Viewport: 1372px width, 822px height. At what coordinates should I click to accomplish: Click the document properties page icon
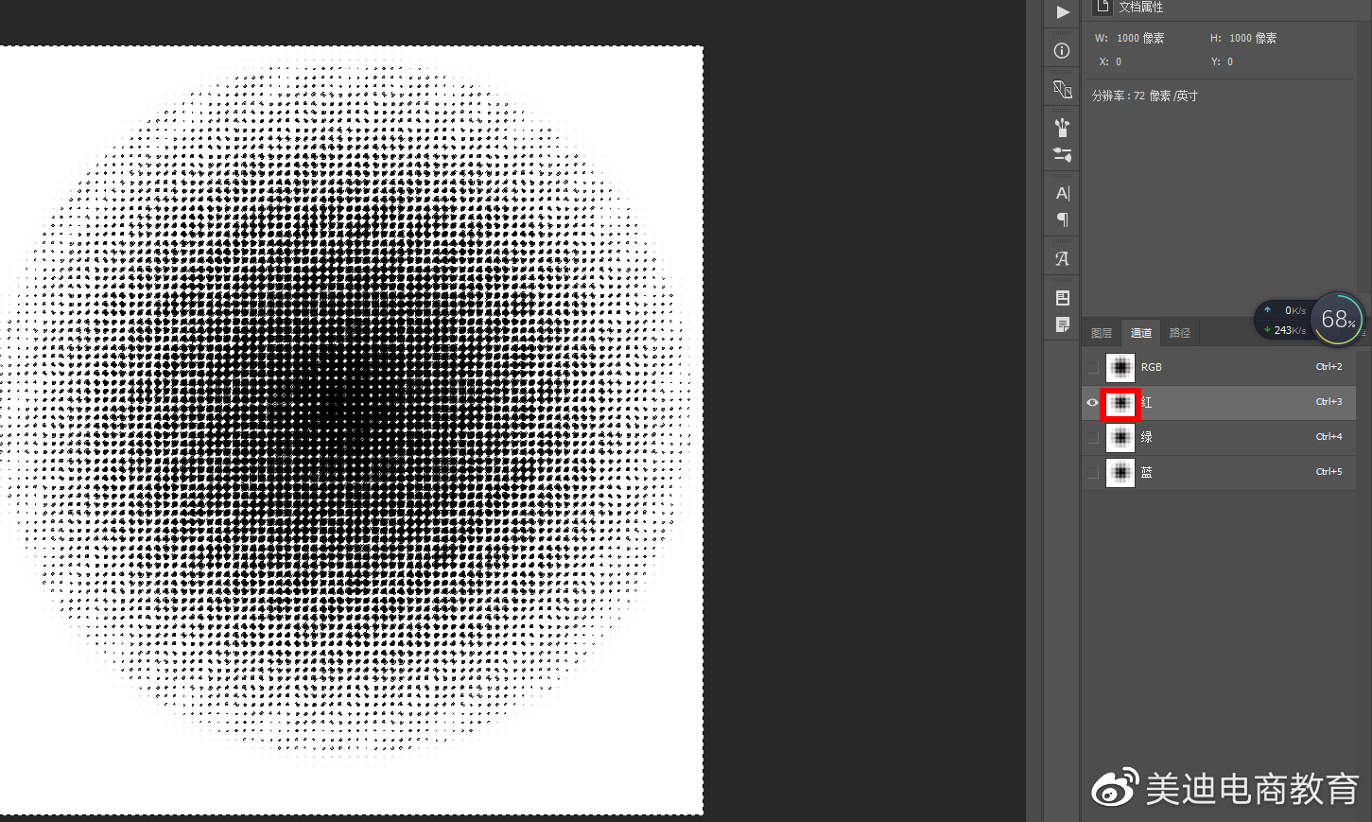coord(1103,7)
